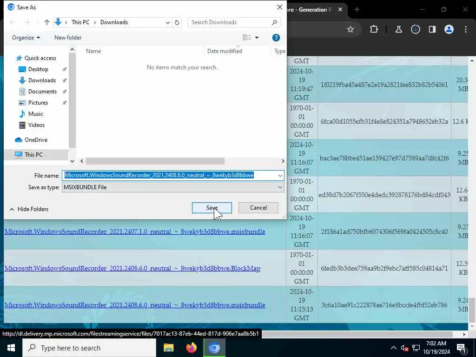The image size is (476, 357).
Task: Open a new Chrome tab
Action: click(x=357, y=10)
